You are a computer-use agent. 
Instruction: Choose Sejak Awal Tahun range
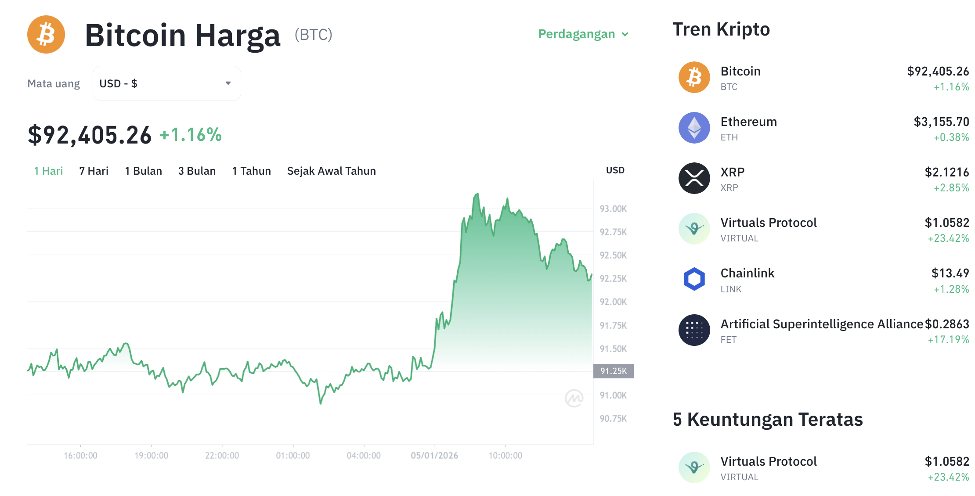331,171
